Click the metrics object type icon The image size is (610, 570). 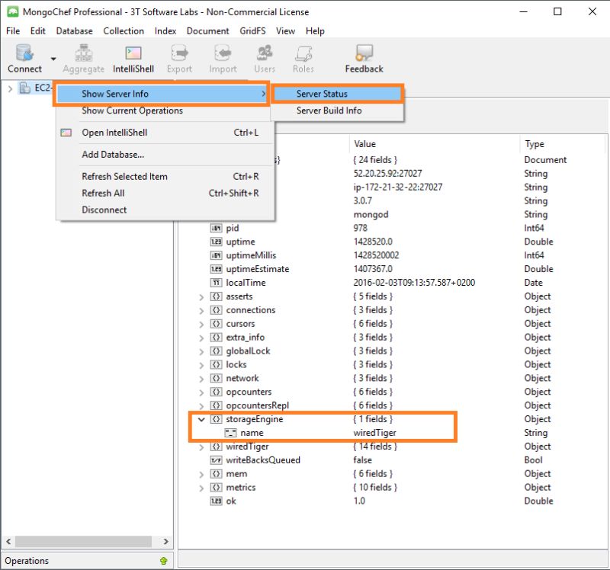216,487
